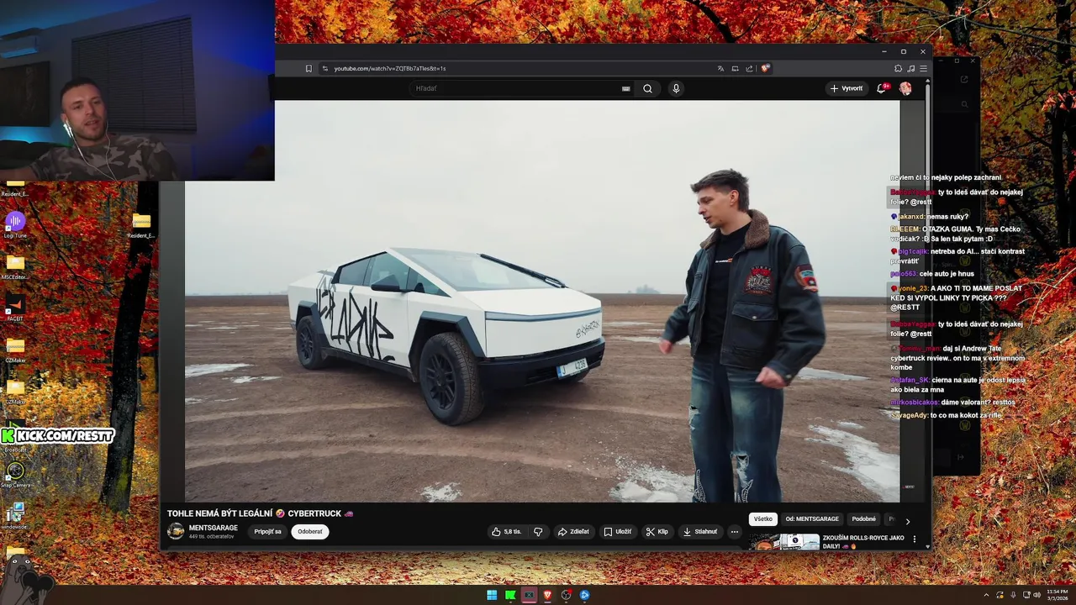Open the browser hamburger menu
Viewport: 1076px width, 605px height.
point(923,68)
